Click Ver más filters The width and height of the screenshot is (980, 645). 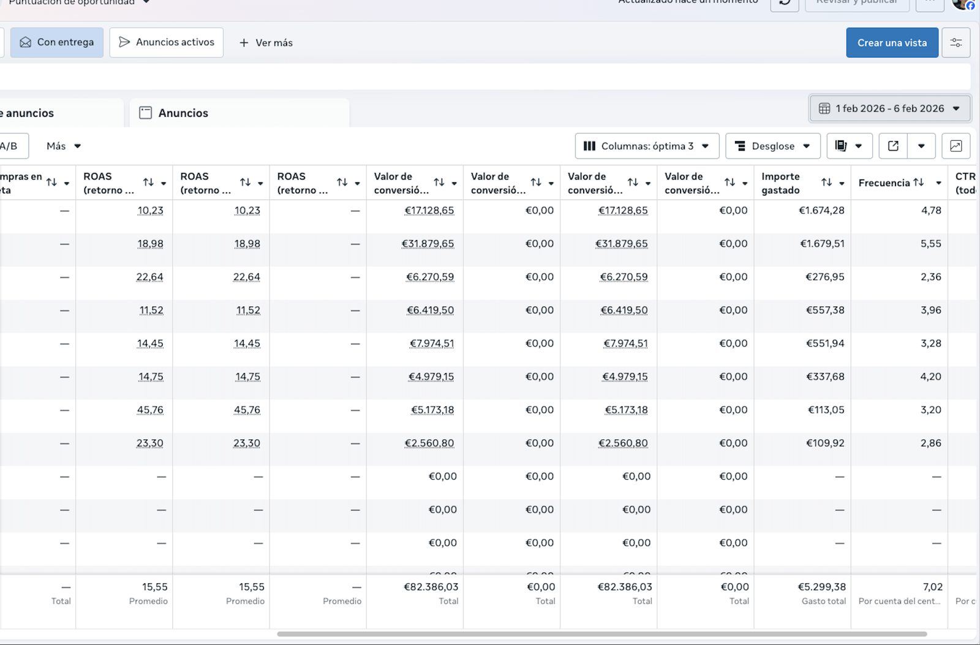(x=266, y=43)
